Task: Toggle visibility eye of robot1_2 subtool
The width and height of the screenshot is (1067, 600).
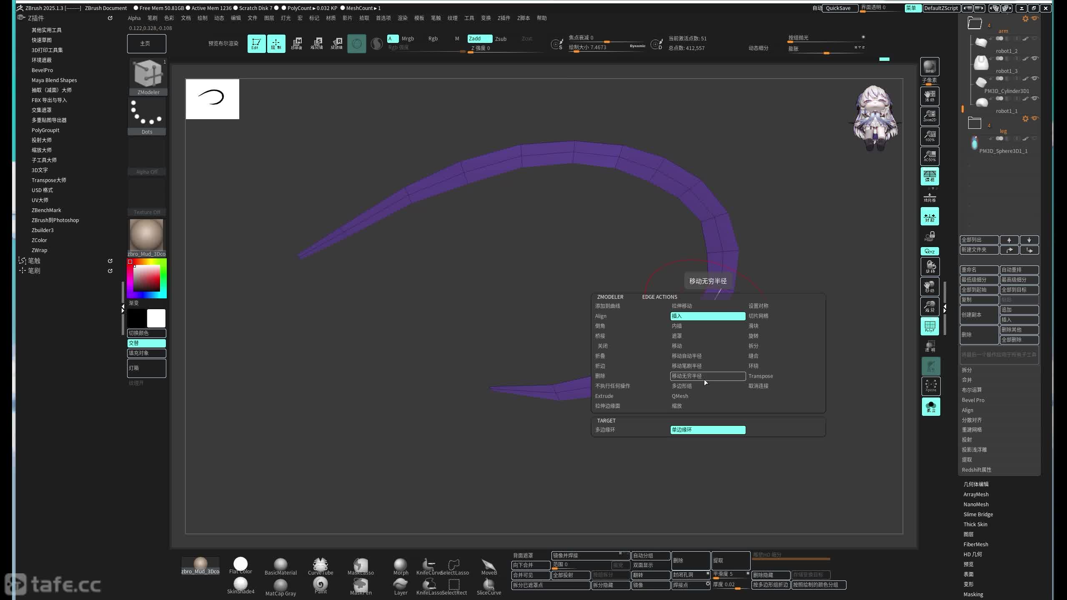Action: pos(1034,38)
